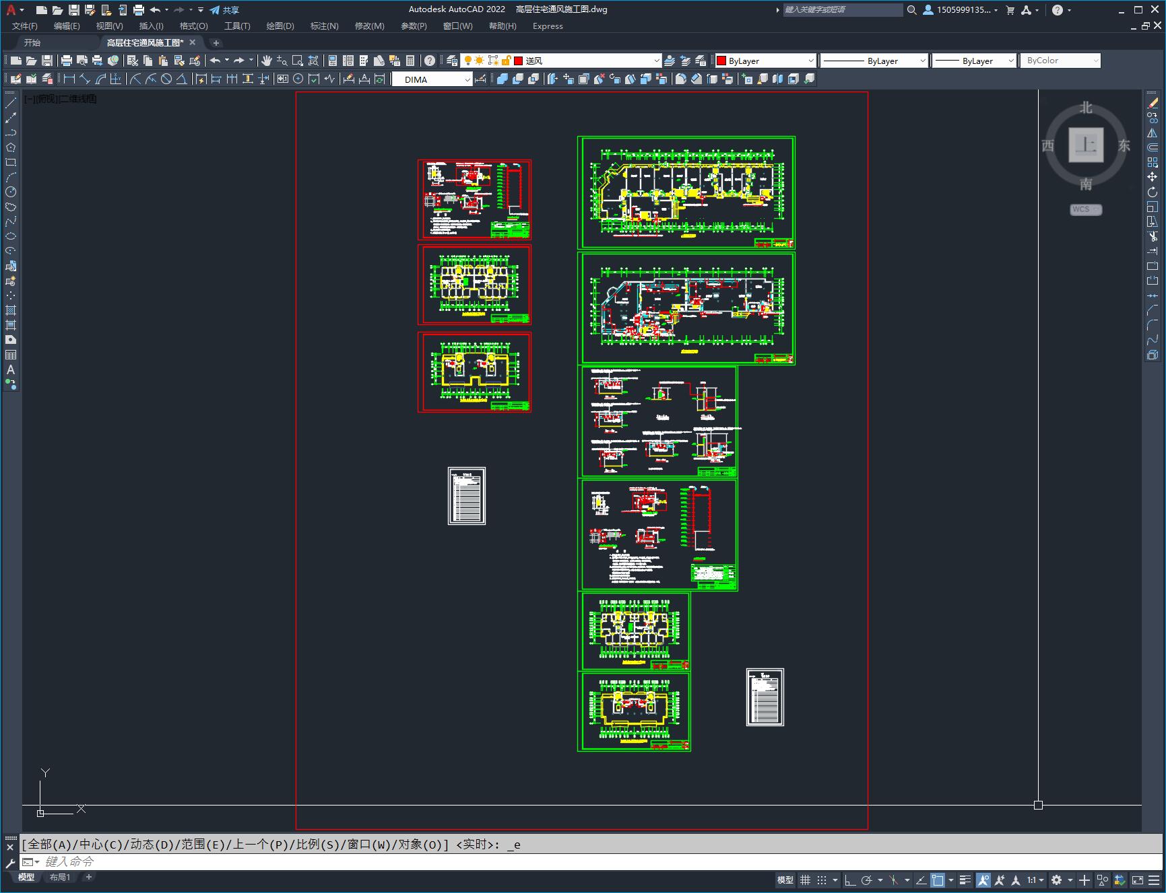Switch to the 布局1 layout tab
The image size is (1166, 893).
pos(59,877)
